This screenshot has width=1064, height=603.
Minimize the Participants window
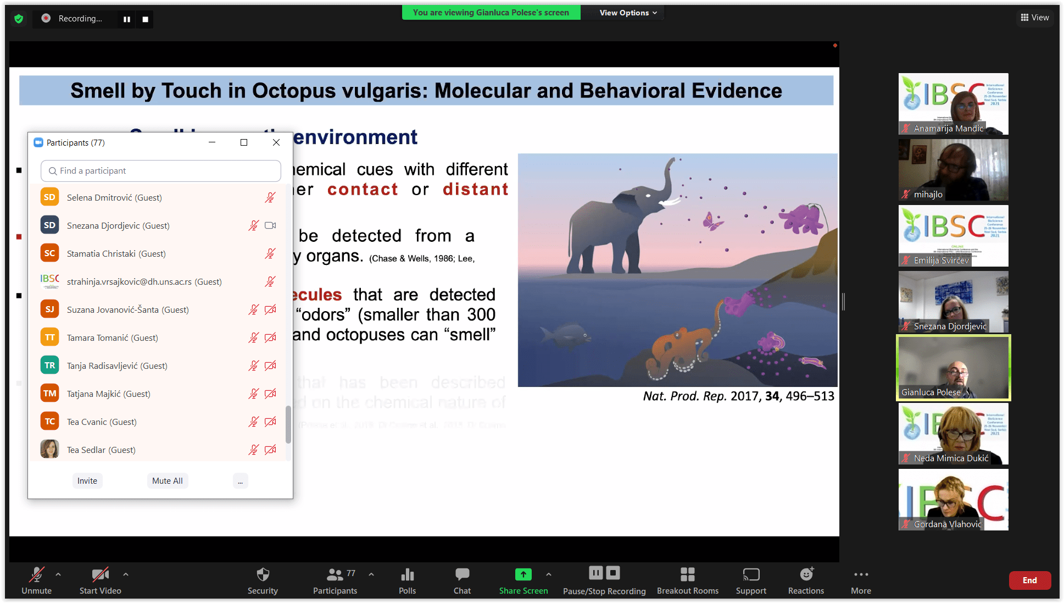pos(212,142)
